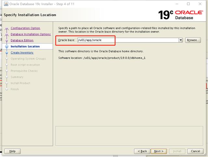
Task: Click the Database Edition step bullet icon
Action: [x=7, y=41]
